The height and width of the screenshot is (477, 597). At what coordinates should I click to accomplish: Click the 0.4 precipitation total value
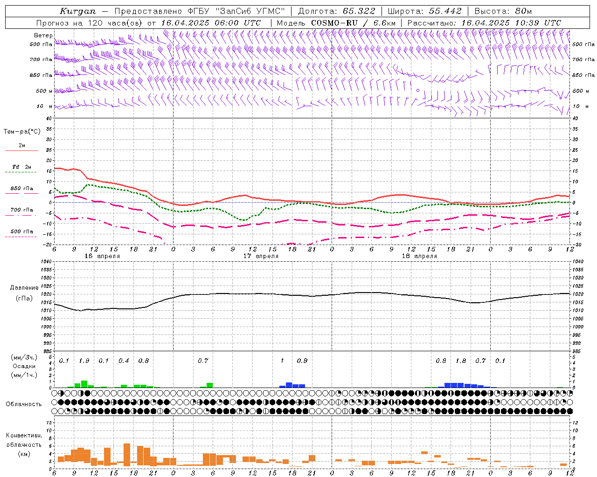tap(124, 361)
